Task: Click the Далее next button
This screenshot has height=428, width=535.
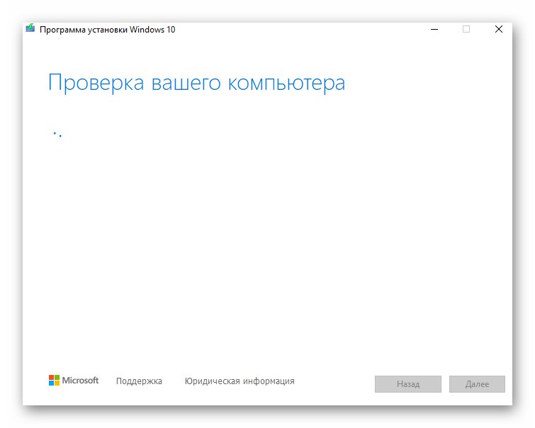Action: point(477,384)
